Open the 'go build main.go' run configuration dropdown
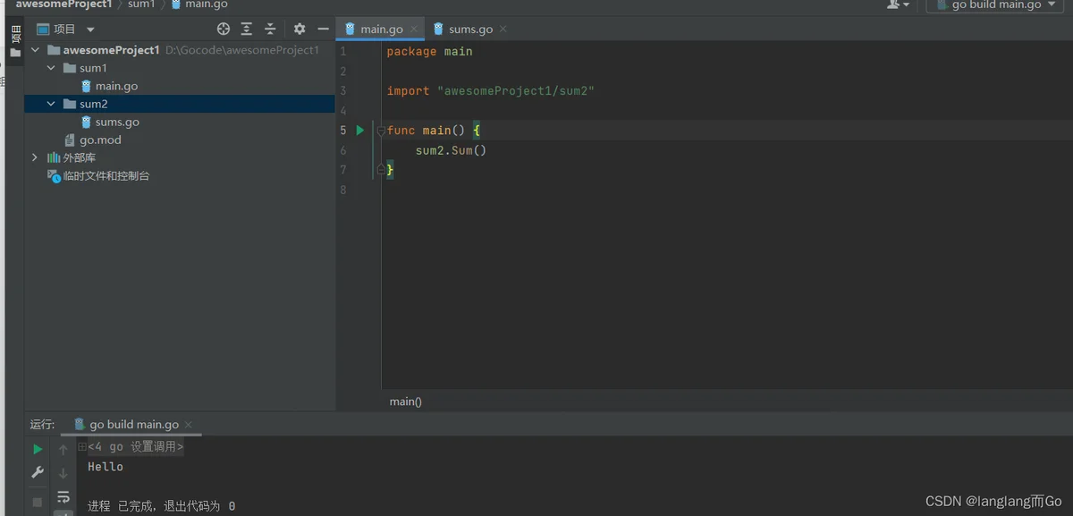 pyautogui.click(x=994, y=5)
